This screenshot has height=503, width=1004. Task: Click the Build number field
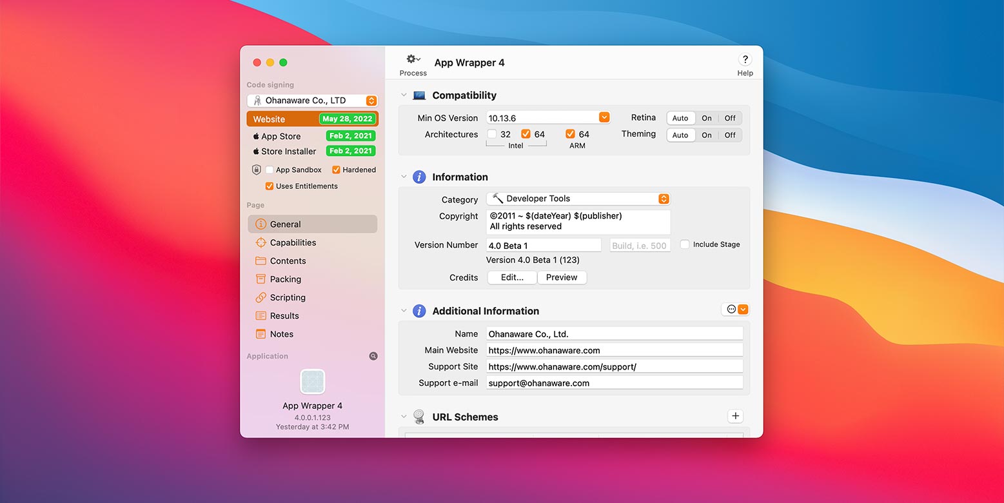tap(640, 245)
